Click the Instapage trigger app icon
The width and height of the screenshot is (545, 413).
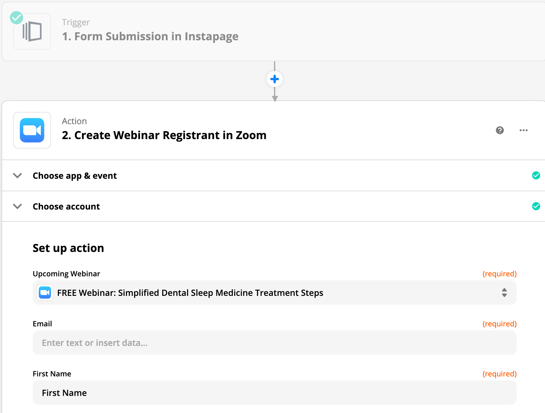pyautogui.click(x=32, y=31)
